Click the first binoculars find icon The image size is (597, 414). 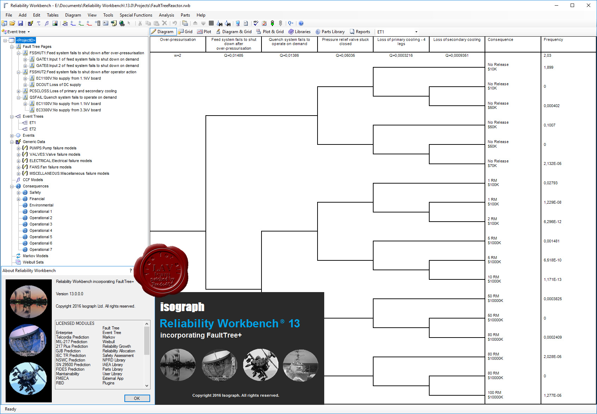[220, 23]
